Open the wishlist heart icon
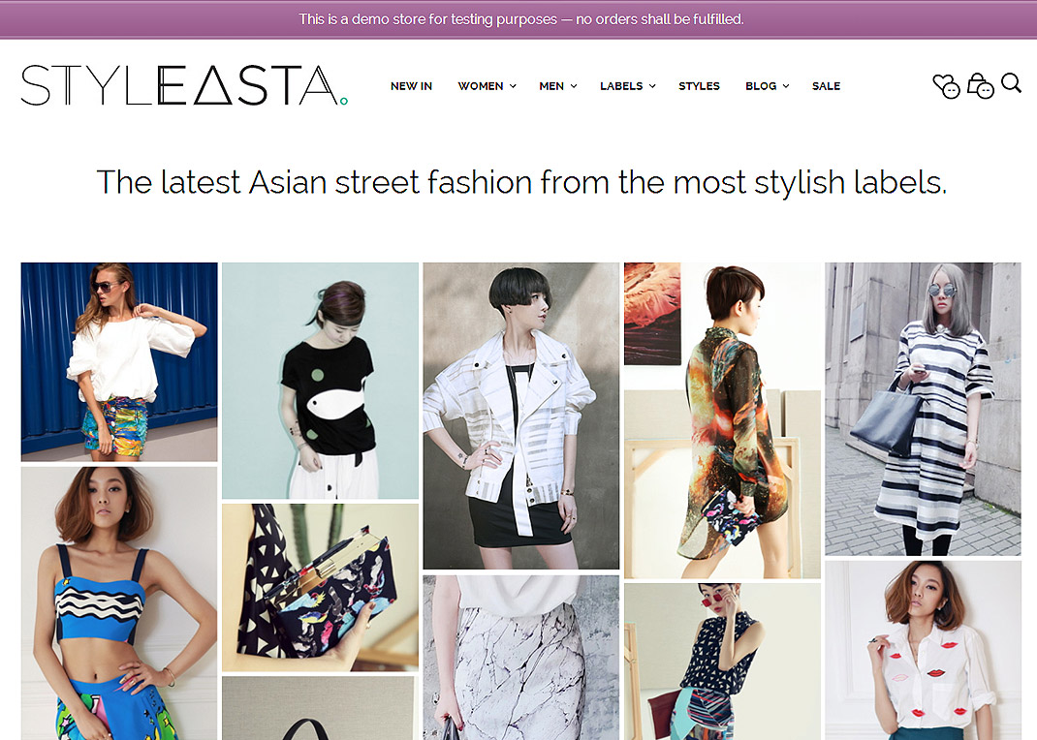Viewport: 1037px width, 740px height. pyautogui.click(x=946, y=86)
